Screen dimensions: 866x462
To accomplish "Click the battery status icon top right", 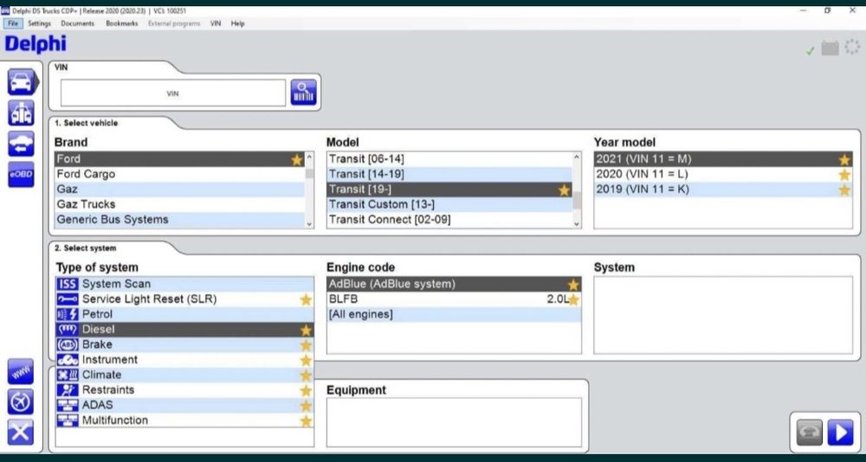I will click(x=830, y=48).
